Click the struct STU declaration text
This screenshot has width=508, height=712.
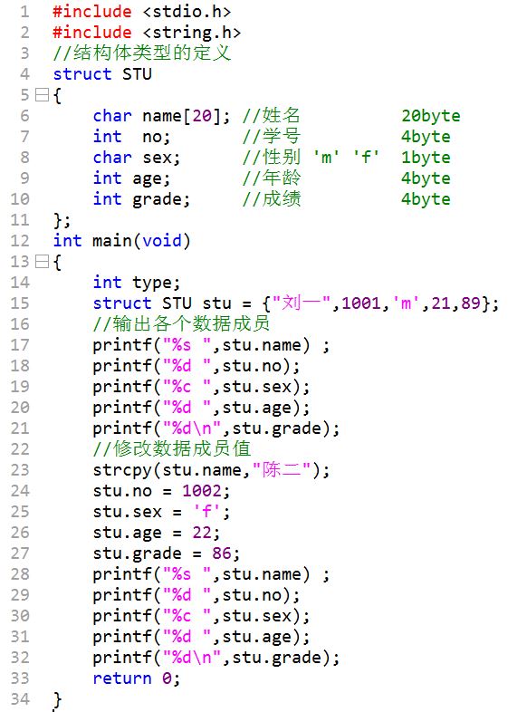click(102, 74)
